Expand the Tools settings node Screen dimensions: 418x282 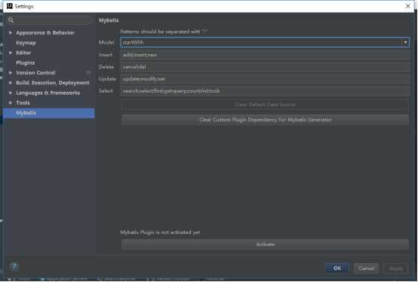(11, 102)
